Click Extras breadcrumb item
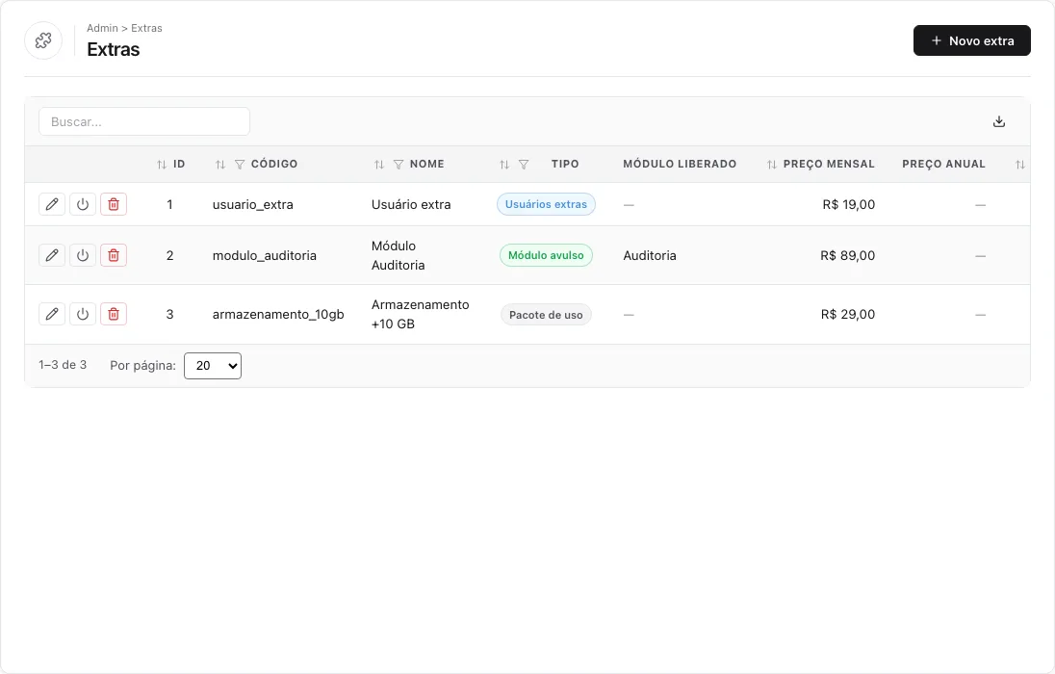Screen dimensions: 1055x674 (x=146, y=28)
